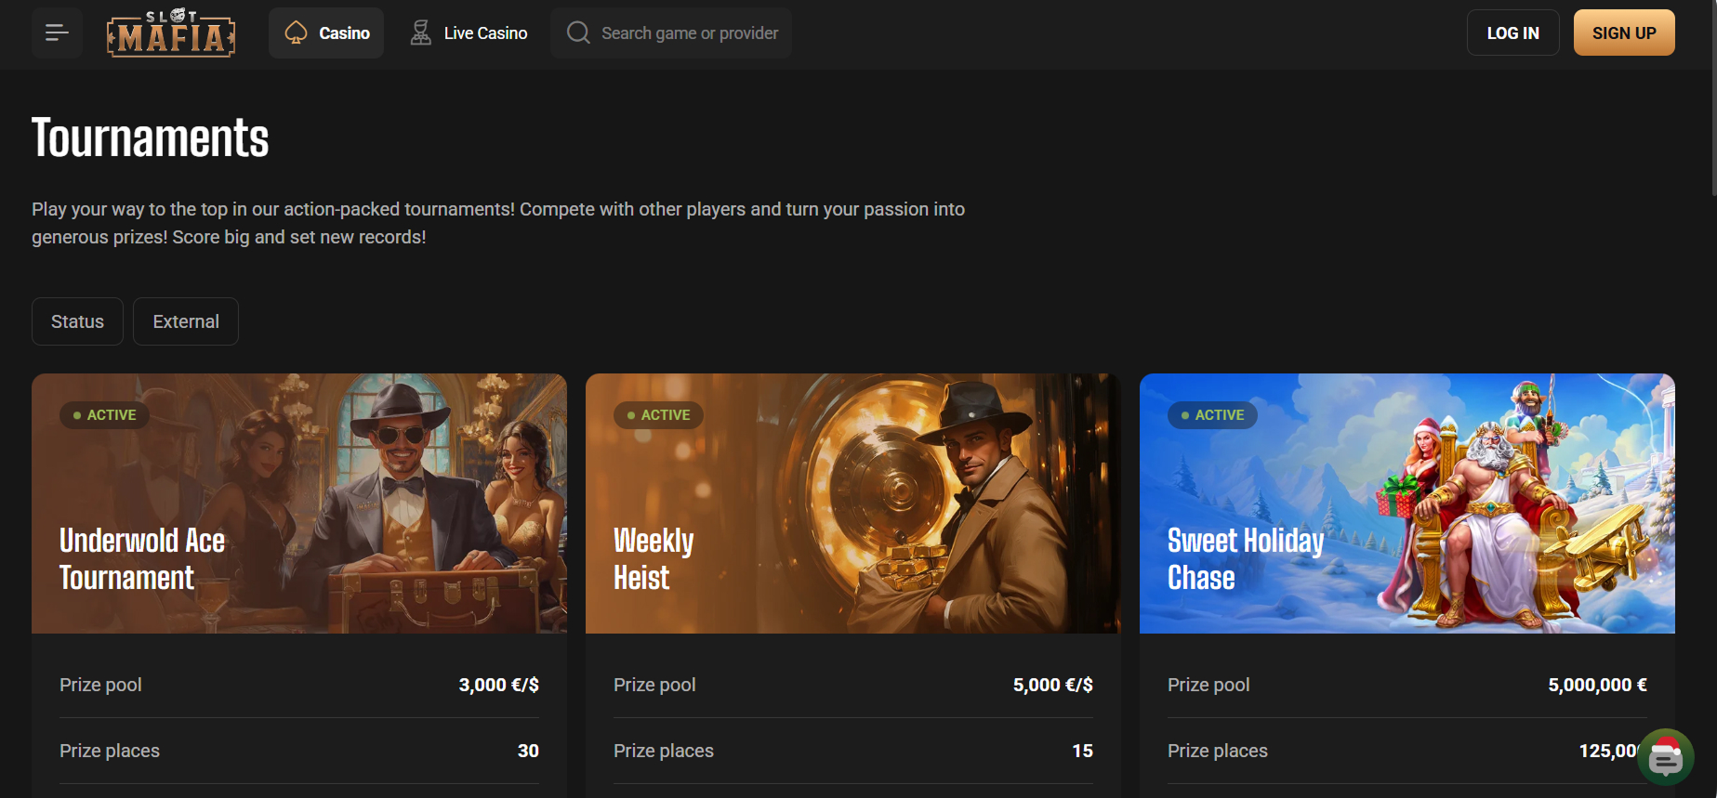Image resolution: width=1717 pixels, height=798 pixels.
Task: Click the Slot Mafia logo
Action: (171, 33)
